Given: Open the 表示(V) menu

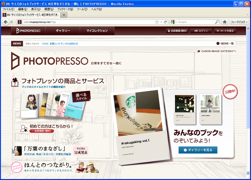Looking at the screenshot, I should coord(36,9).
